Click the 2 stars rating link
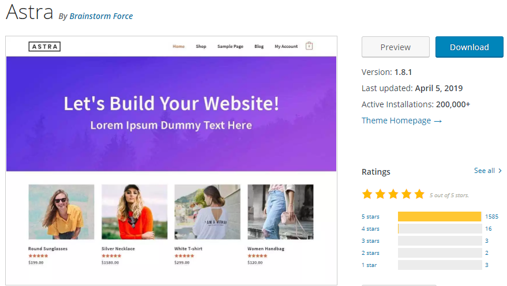Viewport: 507px width, 286px height. click(x=370, y=253)
